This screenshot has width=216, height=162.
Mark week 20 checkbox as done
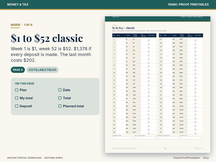(149, 111)
